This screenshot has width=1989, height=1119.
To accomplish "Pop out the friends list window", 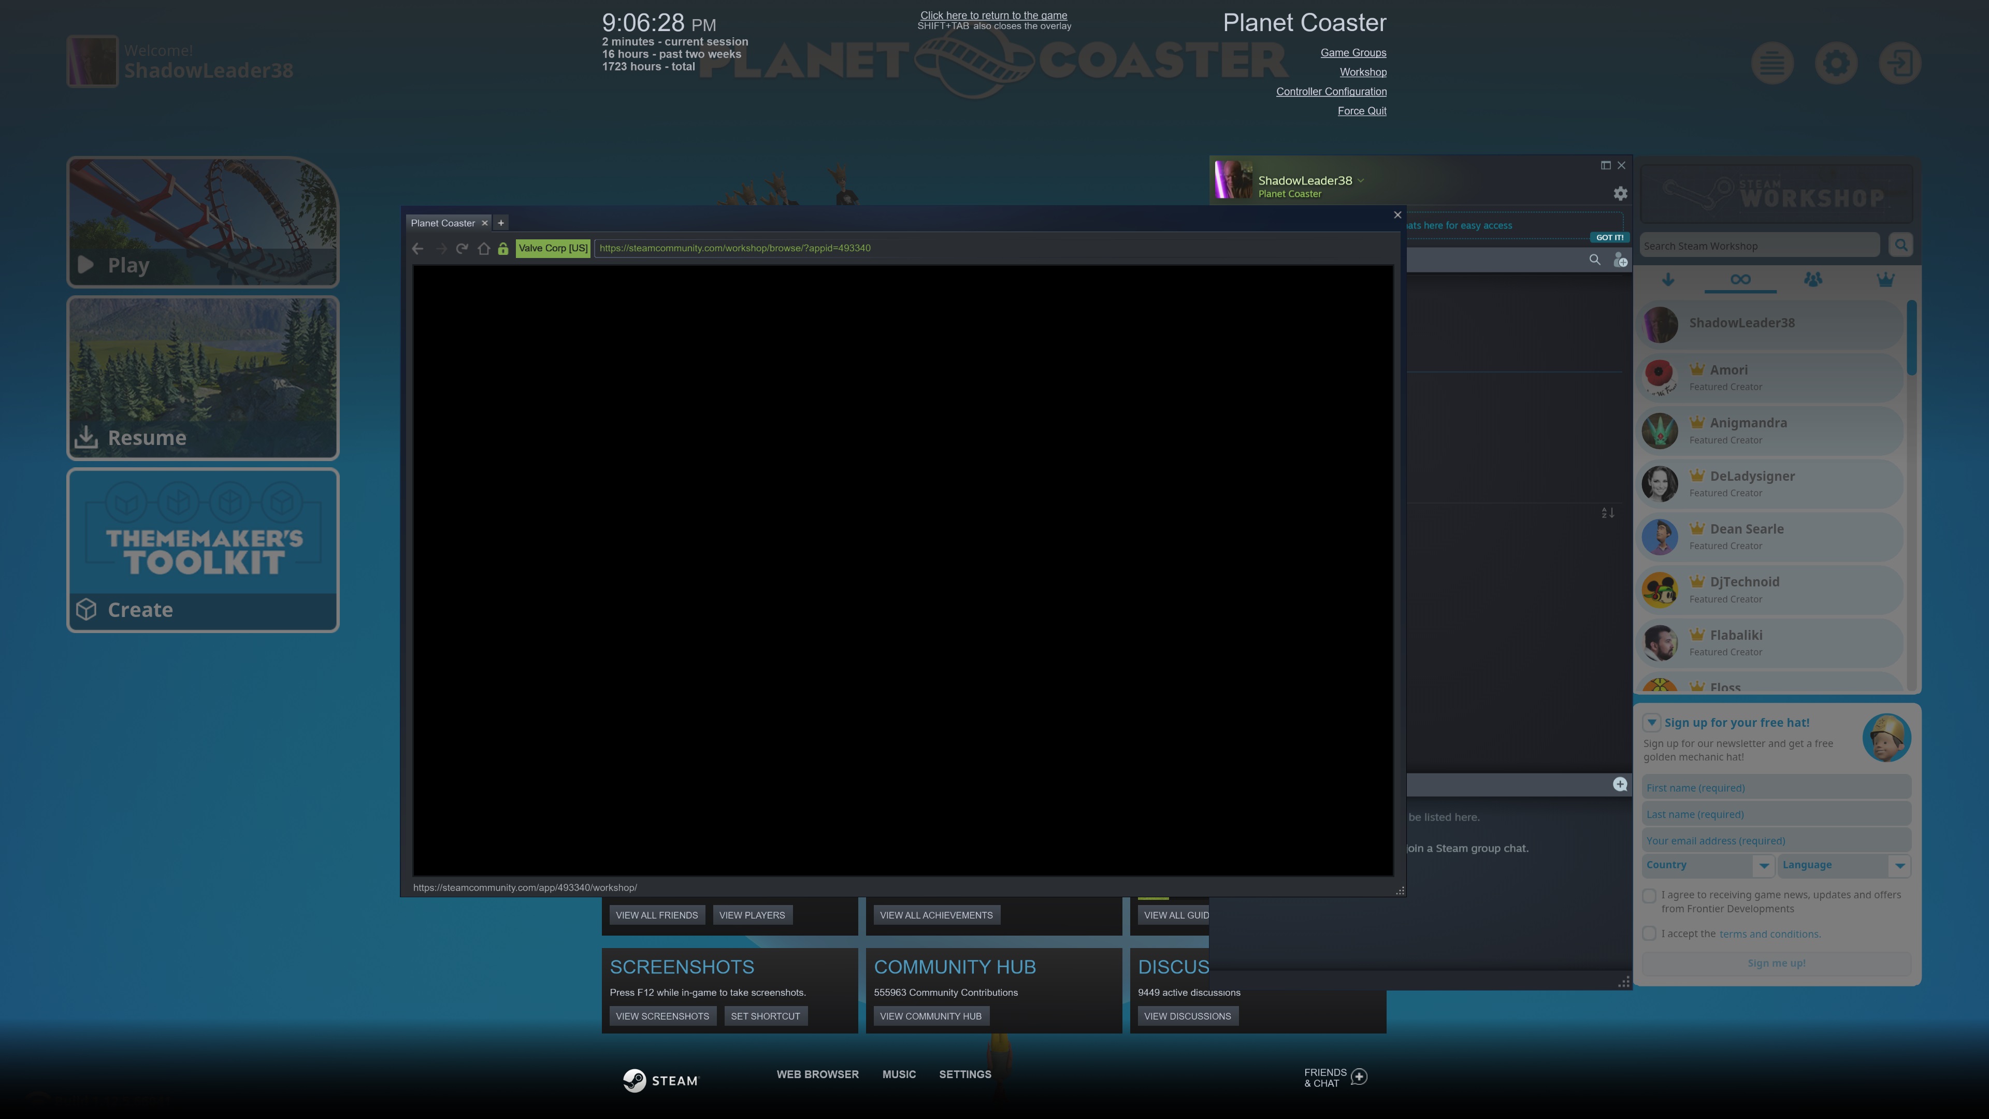I will point(1605,165).
